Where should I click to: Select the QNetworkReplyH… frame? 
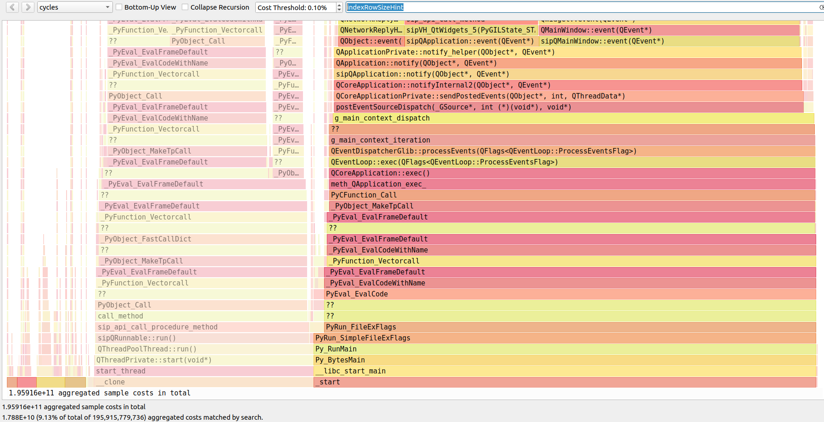tap(371, 30)
